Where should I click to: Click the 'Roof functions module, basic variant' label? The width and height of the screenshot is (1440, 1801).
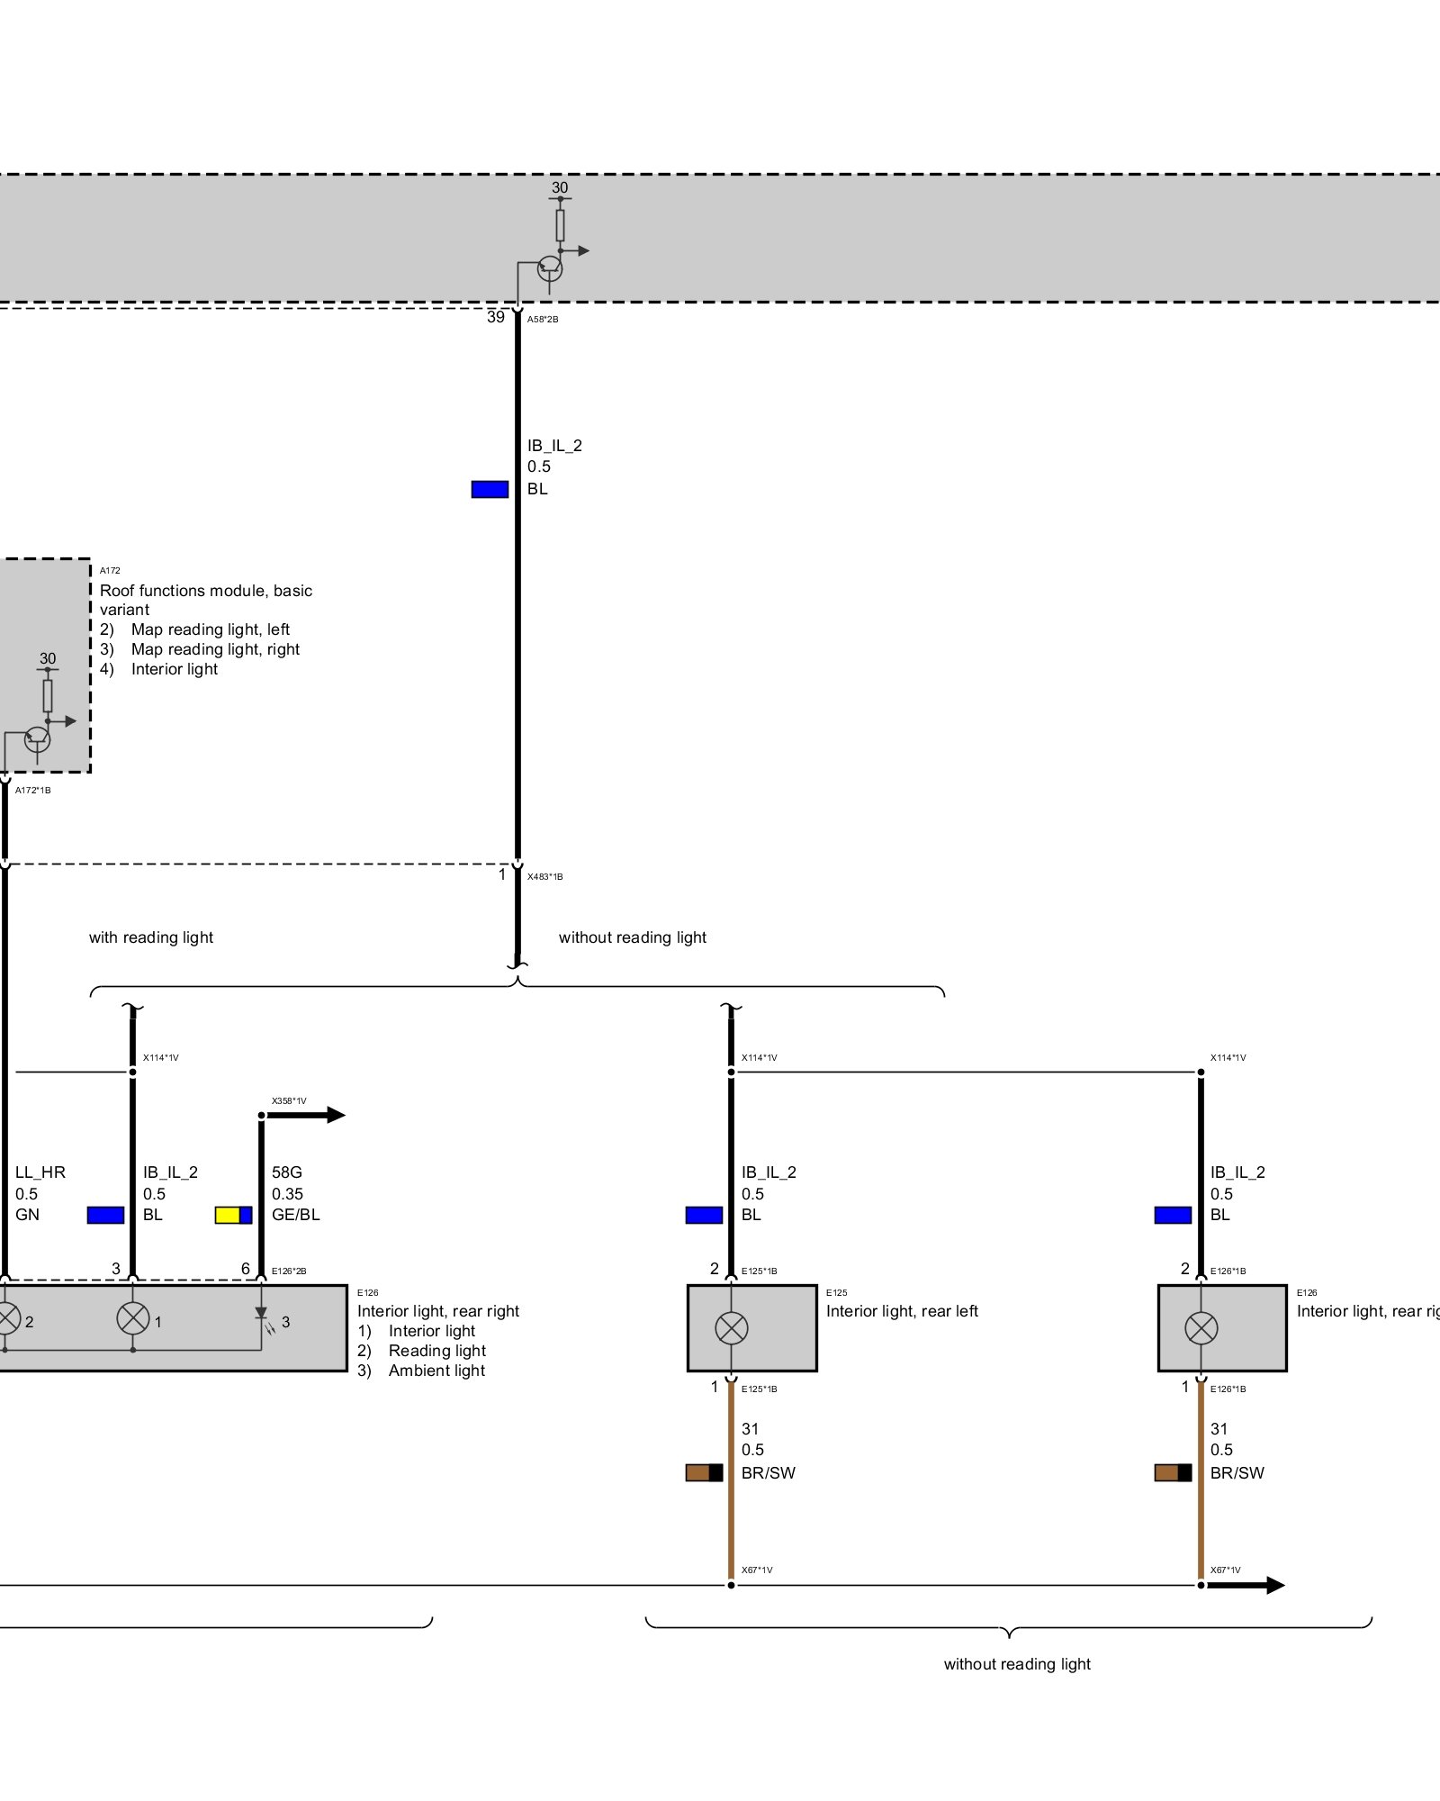coord(205,600)
